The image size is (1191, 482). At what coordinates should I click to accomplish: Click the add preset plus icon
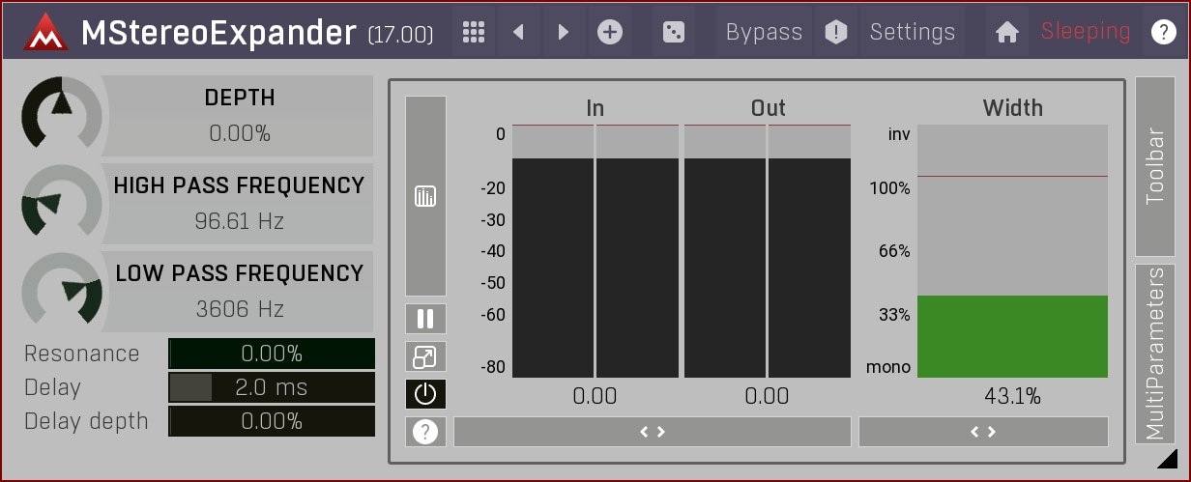pyautogui.click(x=609, y=32)
